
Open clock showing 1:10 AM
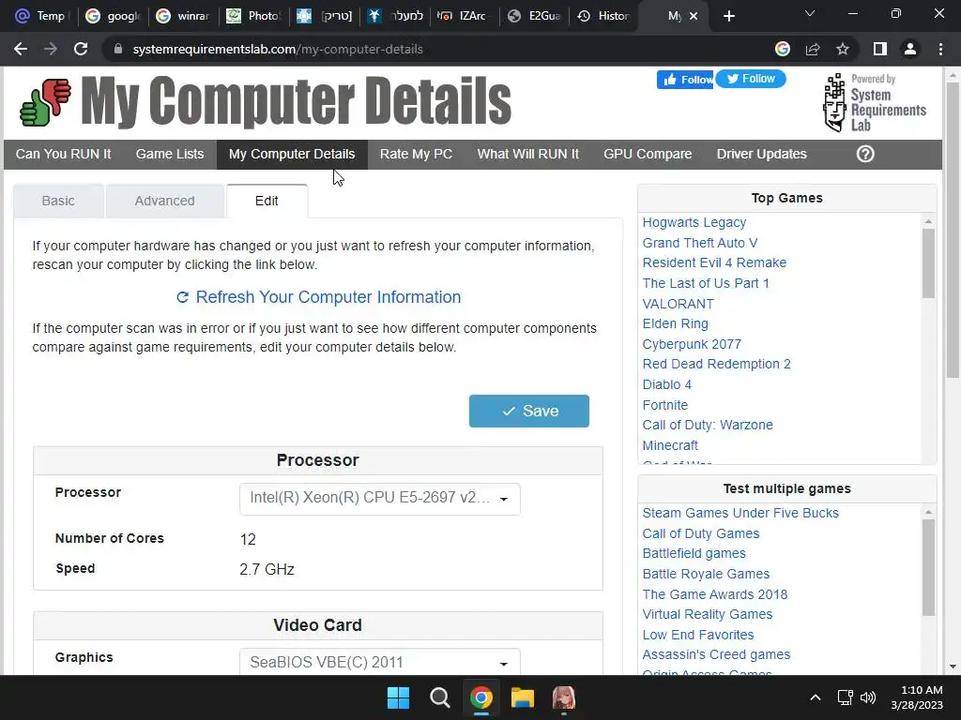click(917, 697)
